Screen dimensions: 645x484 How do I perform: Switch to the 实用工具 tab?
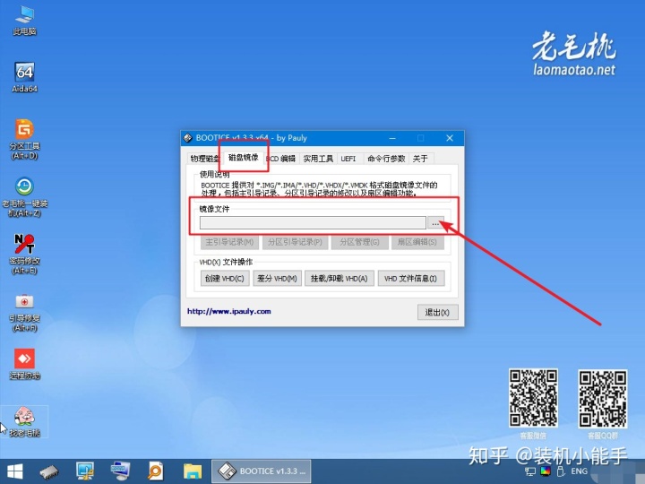pos(318,159)
